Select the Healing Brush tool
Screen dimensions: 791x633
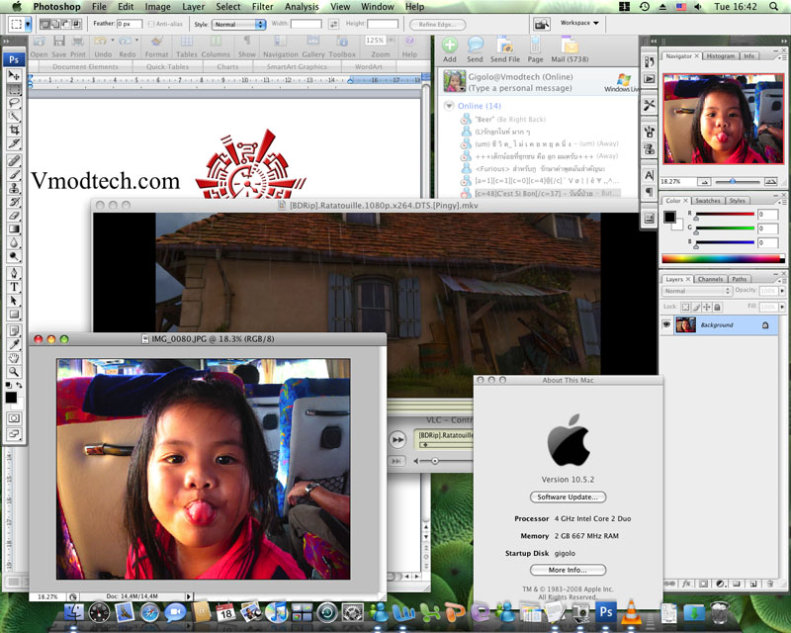pyautogui.click(x=14, y=161)
